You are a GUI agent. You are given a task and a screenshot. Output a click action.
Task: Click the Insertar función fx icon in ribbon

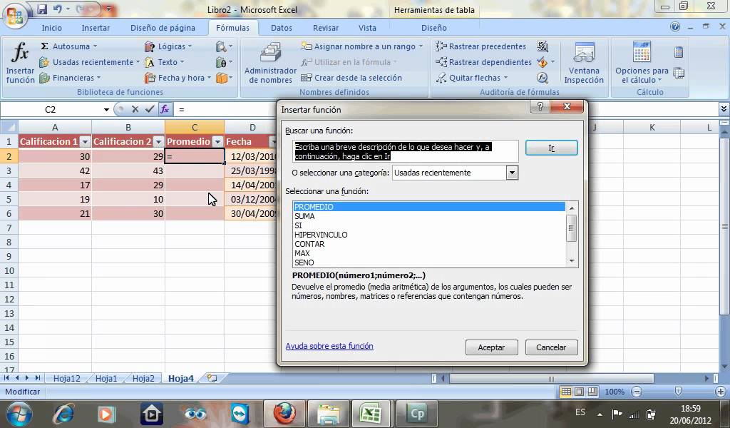(x=20, y=62)
